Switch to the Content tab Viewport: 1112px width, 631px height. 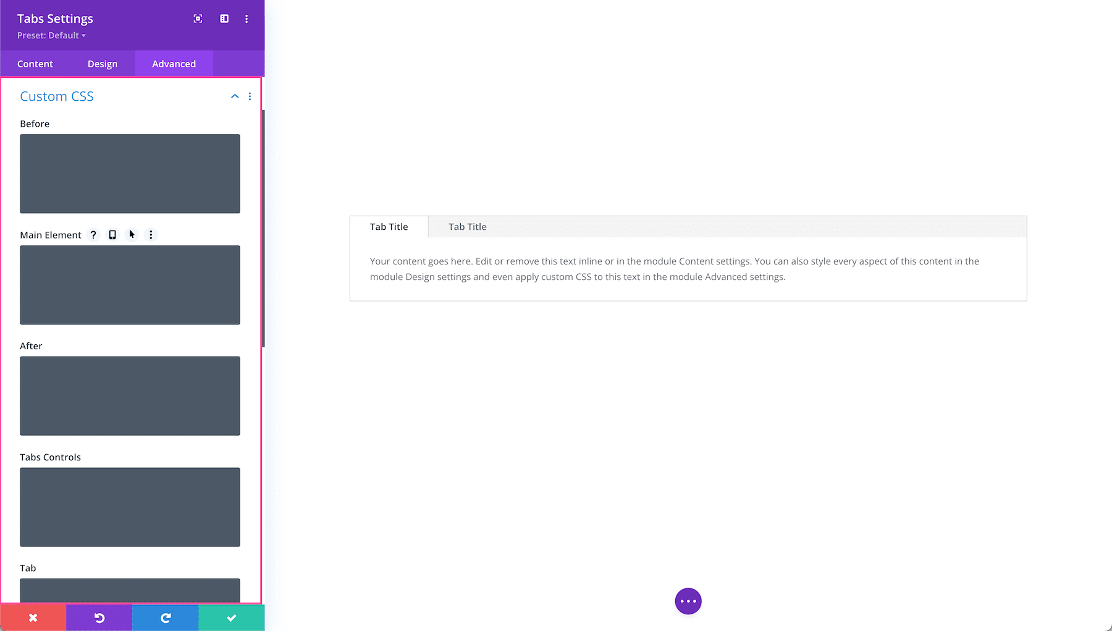[35, 64]
